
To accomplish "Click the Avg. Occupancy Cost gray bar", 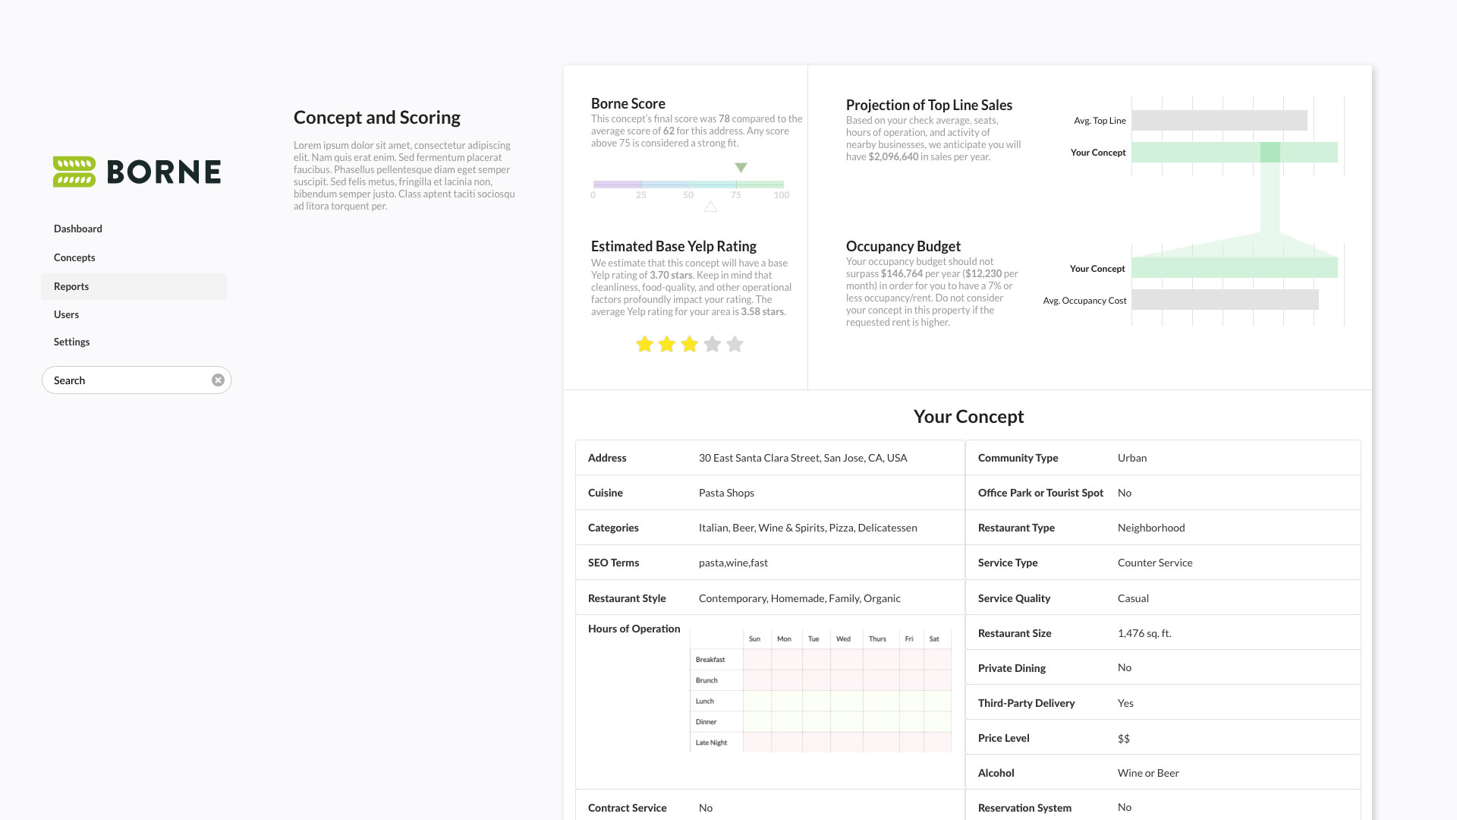I will [1225, 299].
